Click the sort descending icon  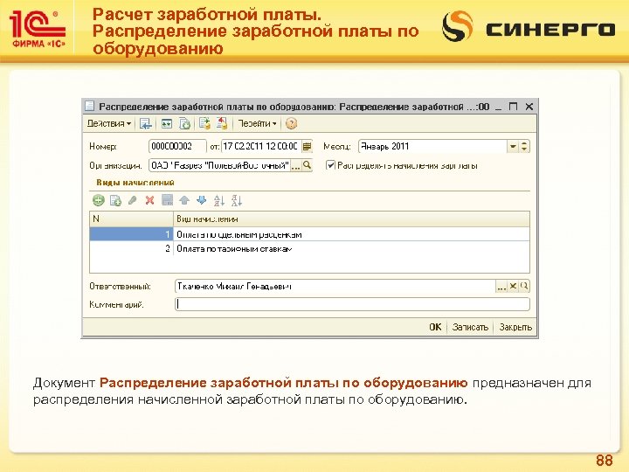236,200
